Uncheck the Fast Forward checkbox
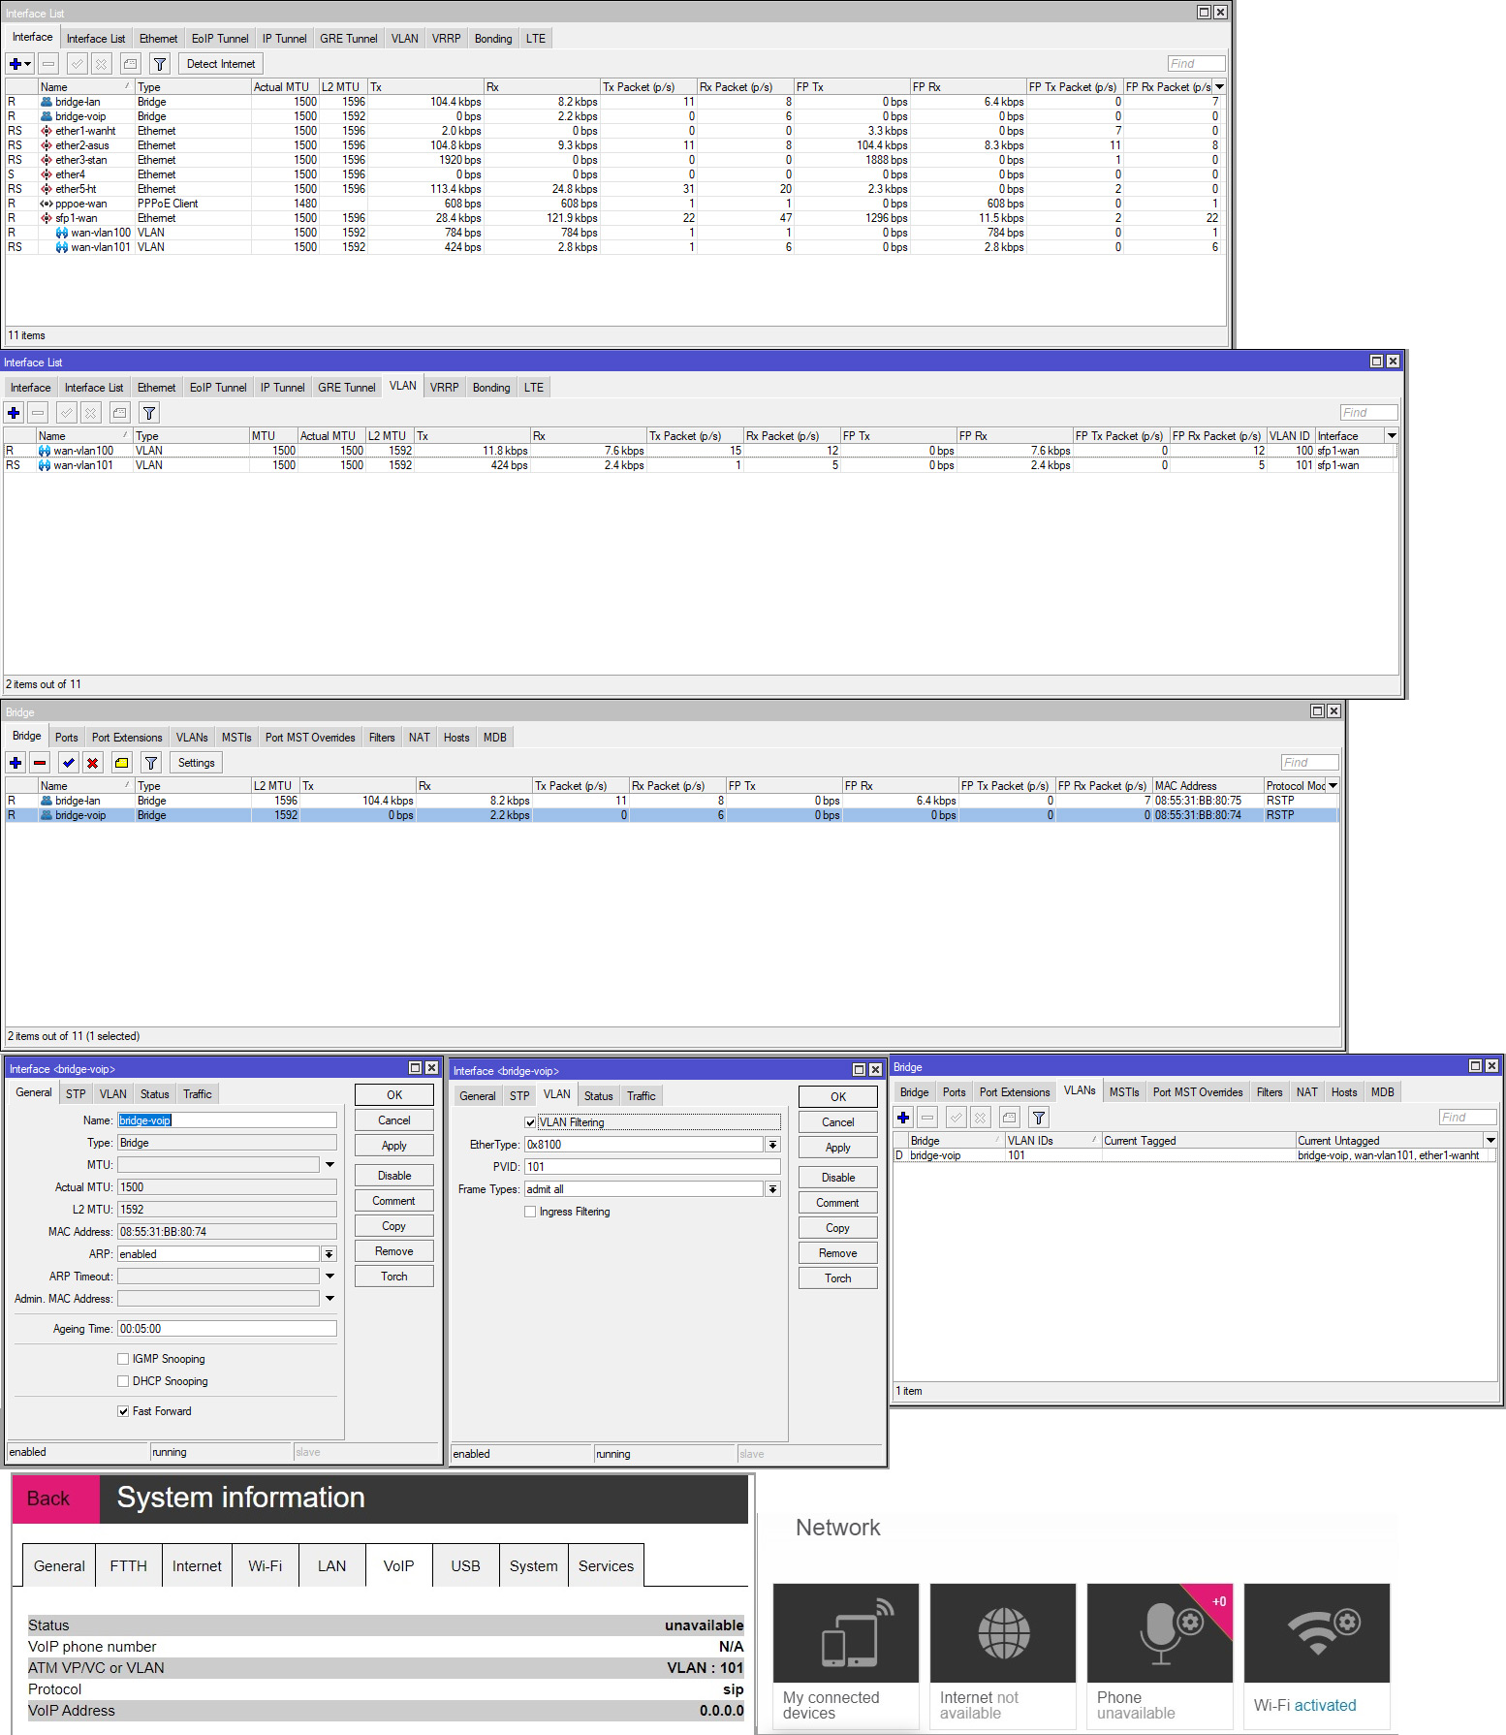Image resolution: width=1506 pixels, height=1735 pixels. [x=123, y=1411]
